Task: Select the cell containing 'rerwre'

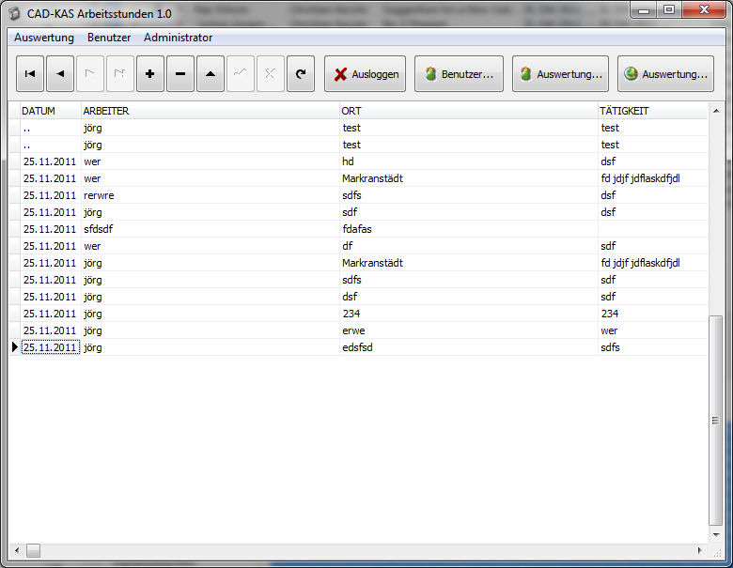Action: point(99,195)
